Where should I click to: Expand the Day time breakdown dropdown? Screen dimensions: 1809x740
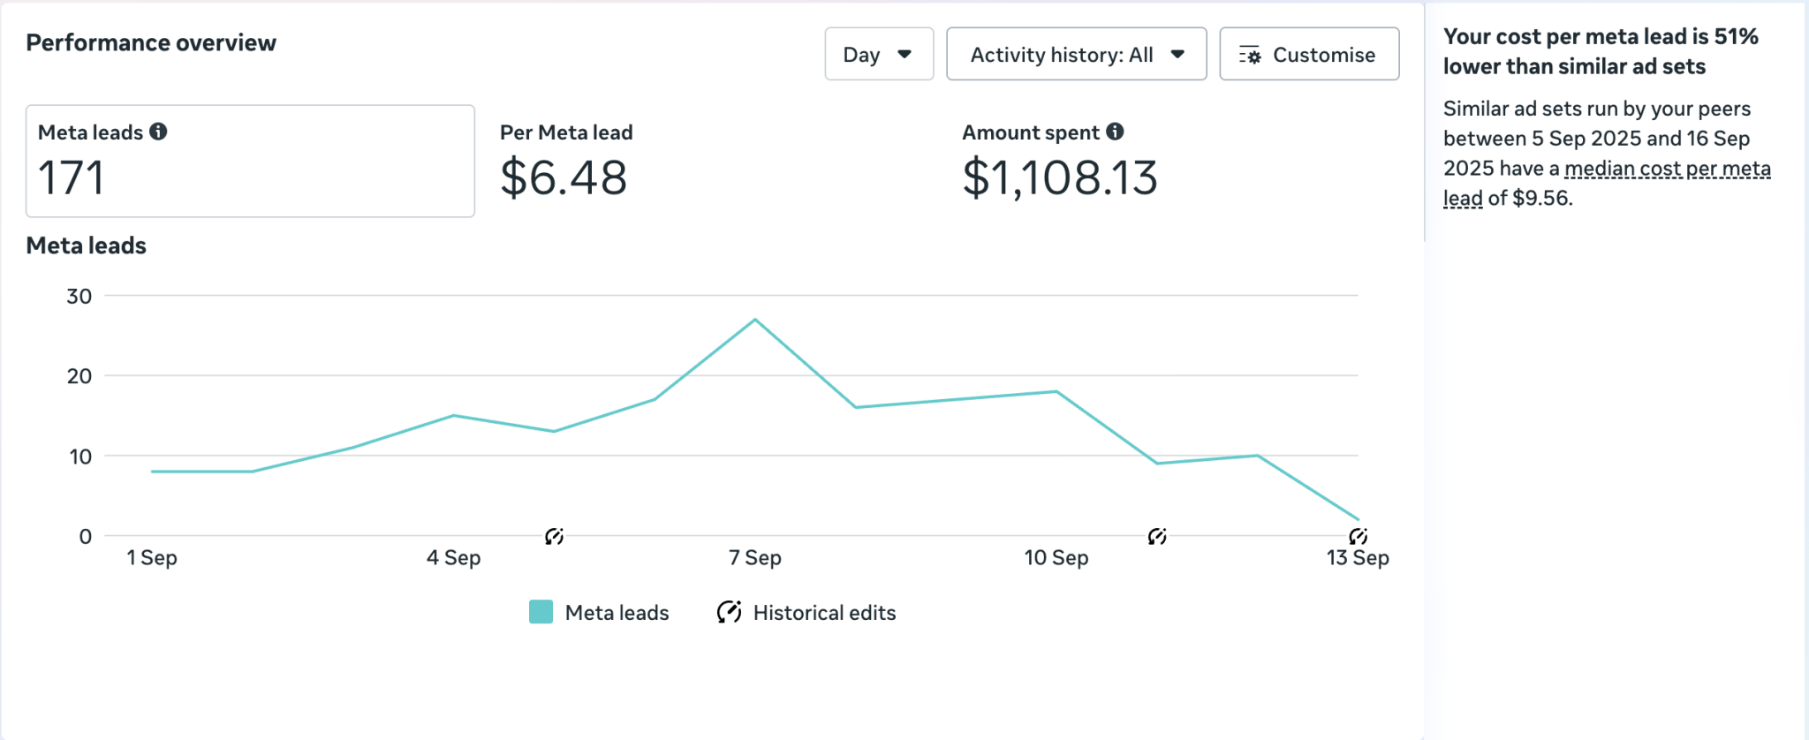pyautogui.click(x=878, y=55)
